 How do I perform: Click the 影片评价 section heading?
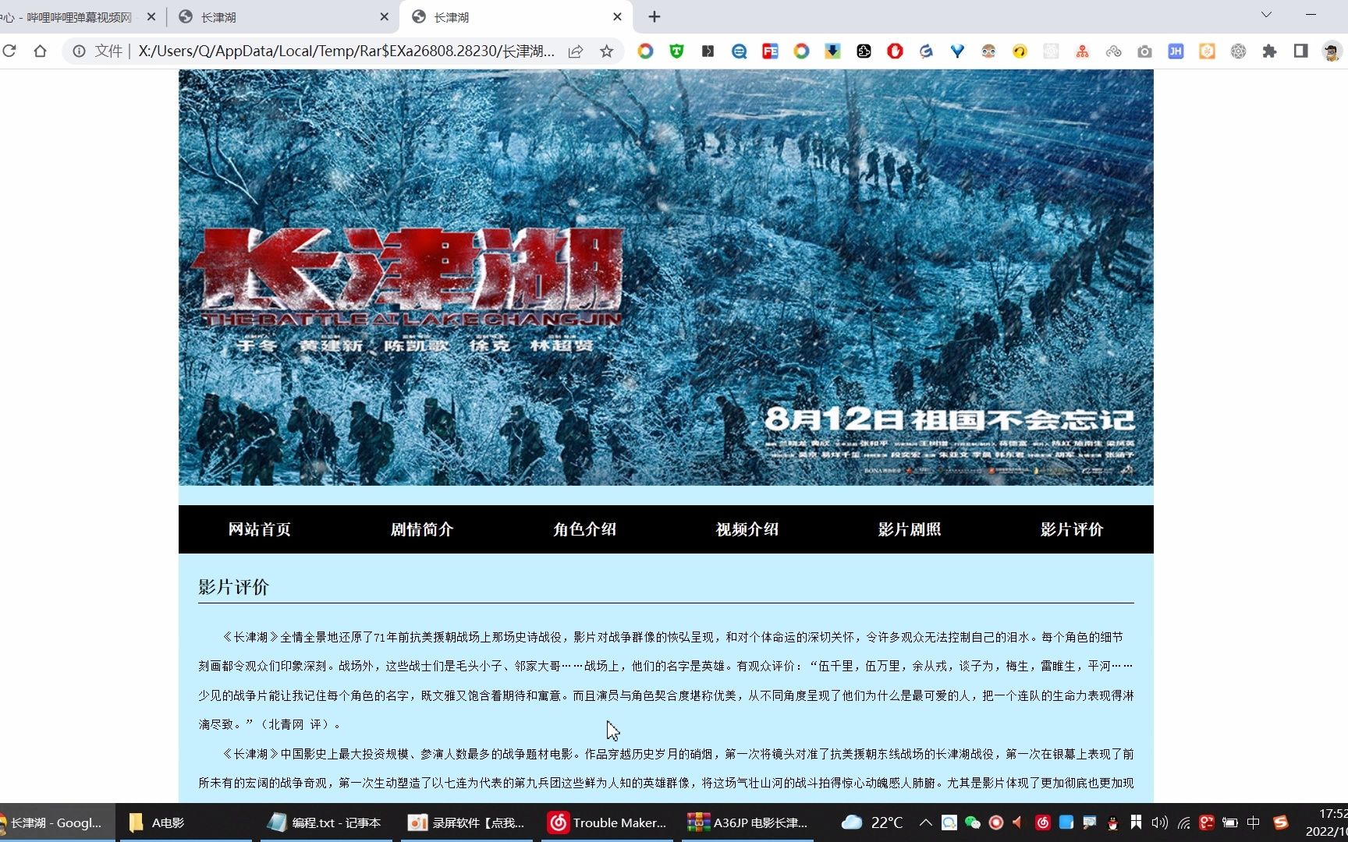[233, 587]
